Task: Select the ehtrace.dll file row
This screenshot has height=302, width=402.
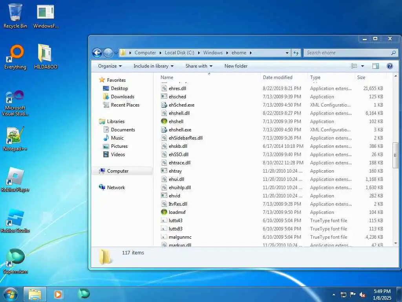Action: (272, 163)
